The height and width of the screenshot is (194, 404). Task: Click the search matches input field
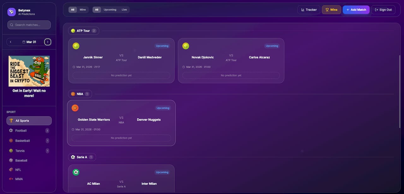click(29, 25)
